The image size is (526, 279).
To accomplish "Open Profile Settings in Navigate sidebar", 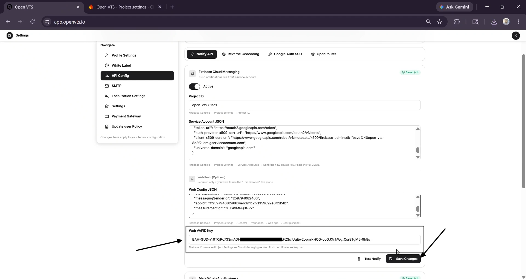I will [137, 55].
